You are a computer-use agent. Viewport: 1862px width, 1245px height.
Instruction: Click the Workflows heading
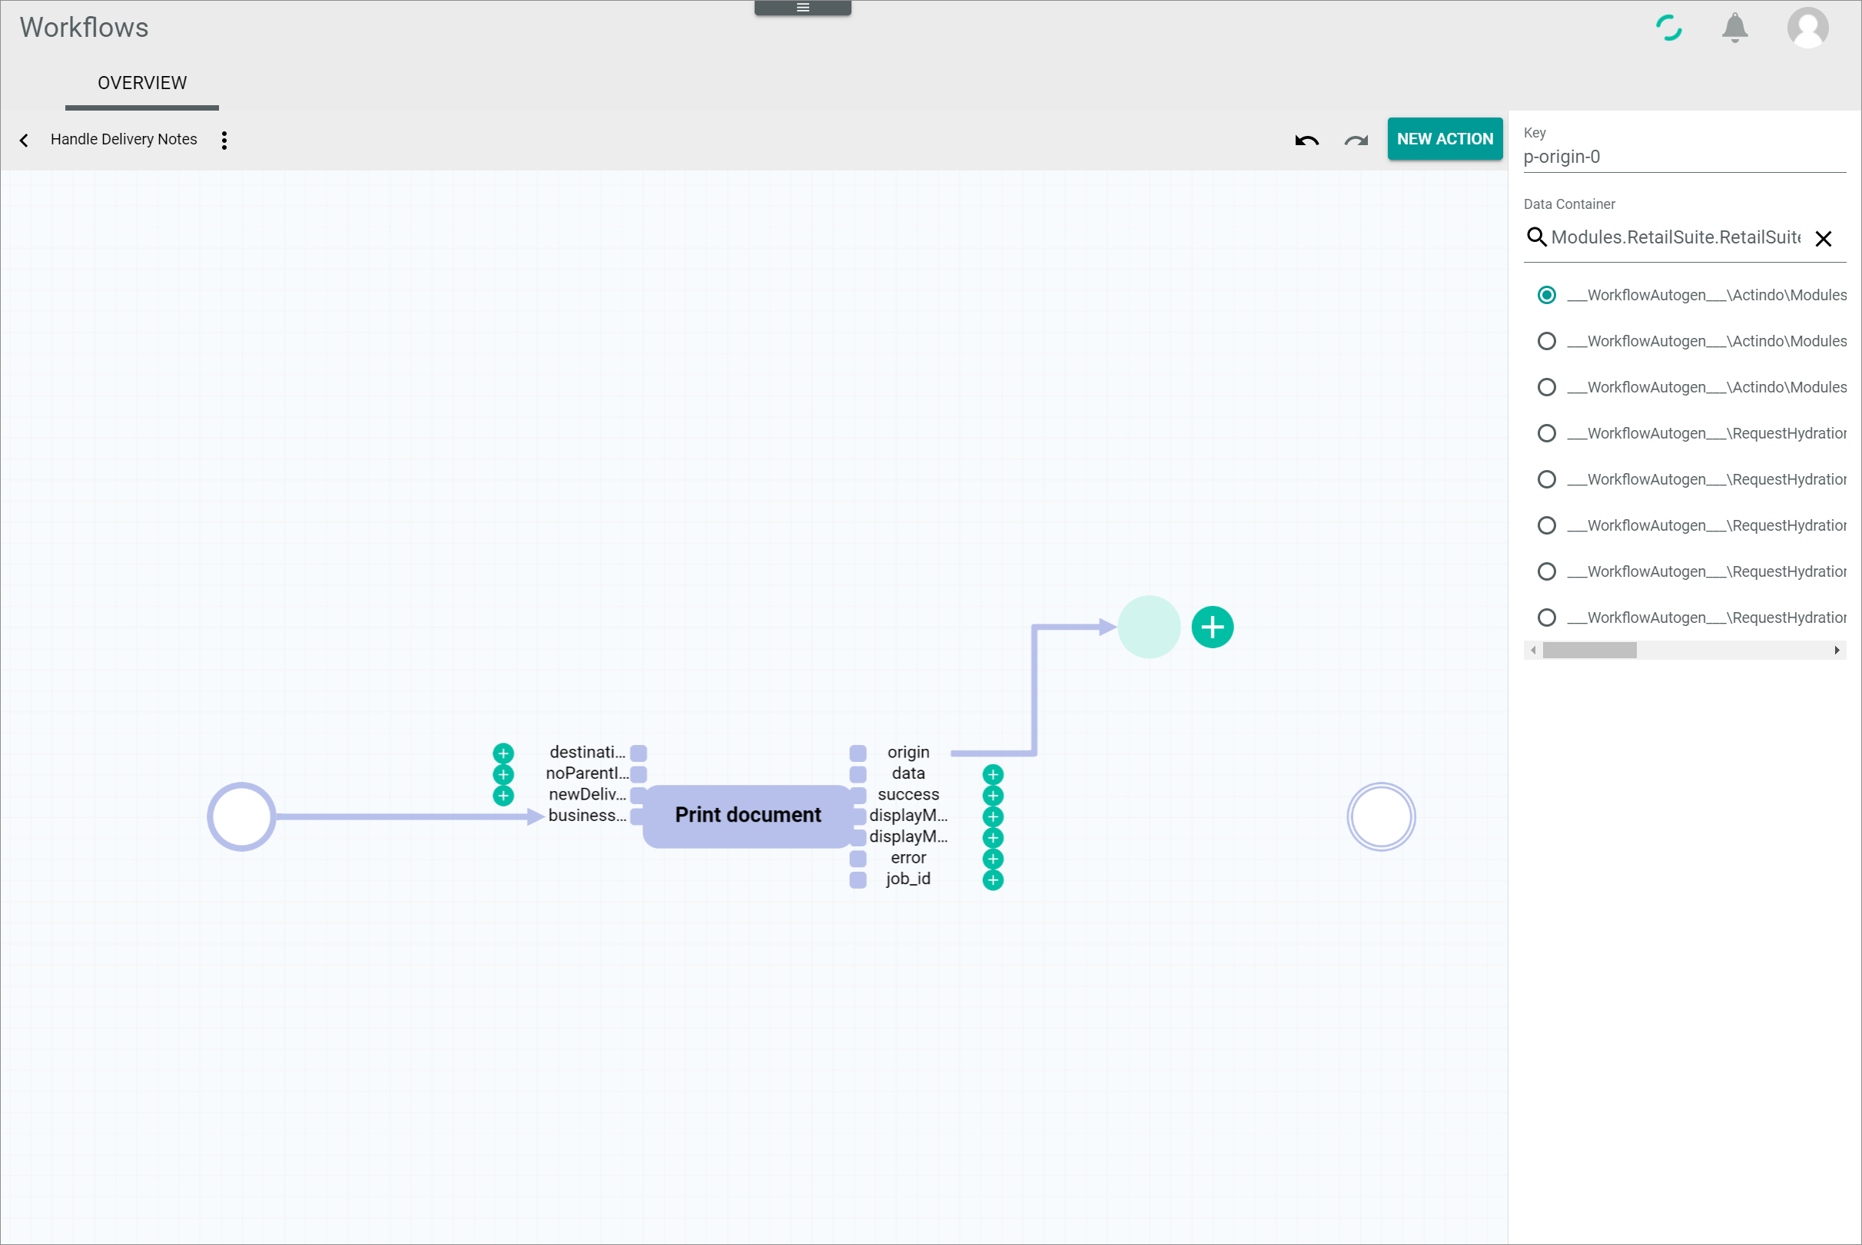(x=85, y=28)
